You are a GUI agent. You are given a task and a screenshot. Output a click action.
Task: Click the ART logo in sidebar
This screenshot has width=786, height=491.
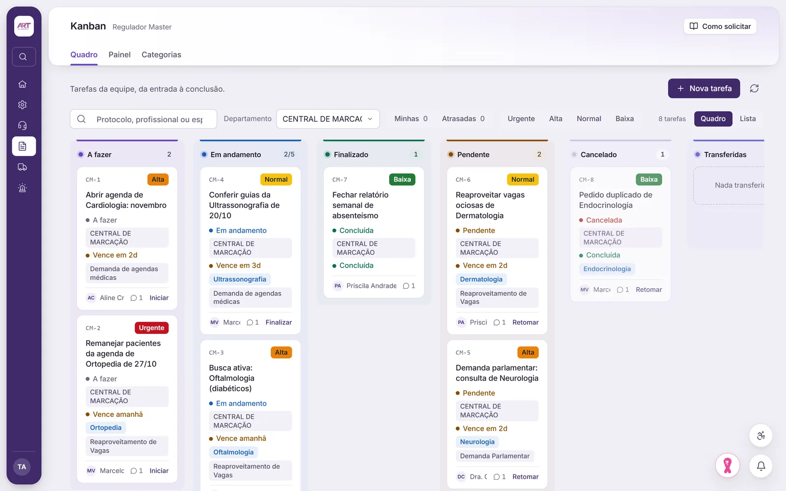pos(24,26)
